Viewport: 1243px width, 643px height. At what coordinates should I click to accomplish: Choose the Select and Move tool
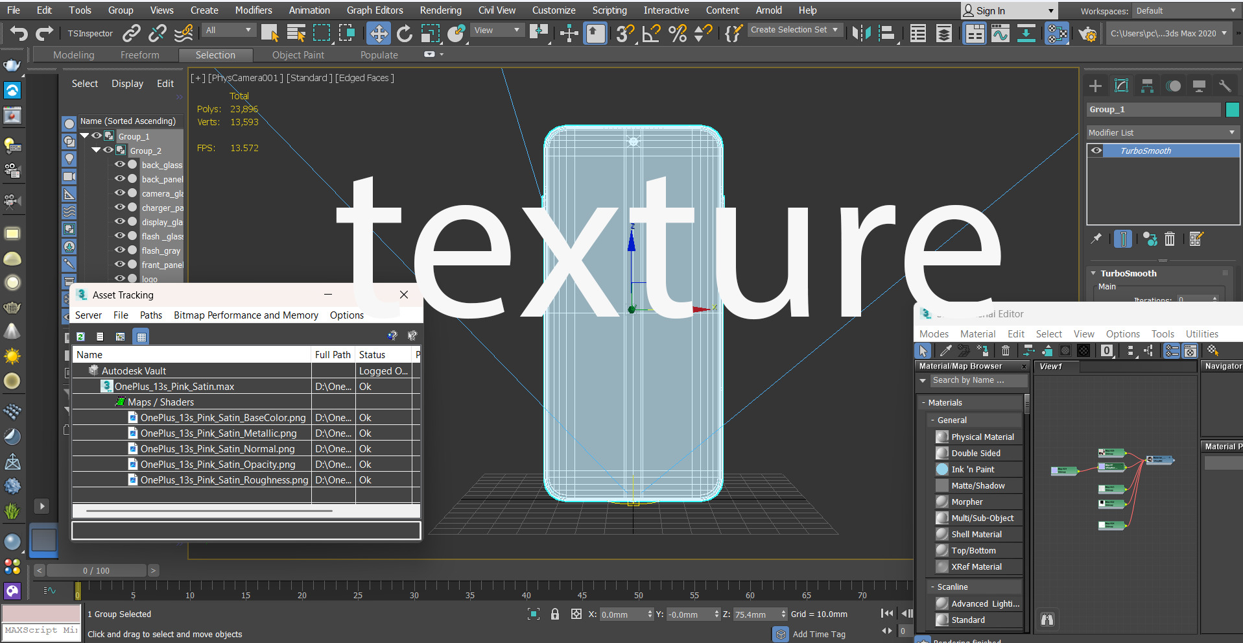[x=379, y=33]
